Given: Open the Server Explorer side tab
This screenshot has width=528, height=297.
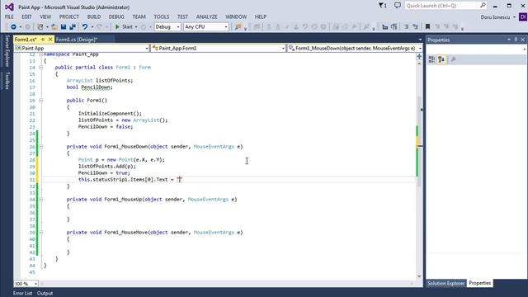Looking at the screenshot, I should (7, 50).
